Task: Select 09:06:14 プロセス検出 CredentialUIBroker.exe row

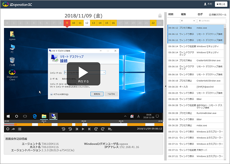Action: (195, 60)
